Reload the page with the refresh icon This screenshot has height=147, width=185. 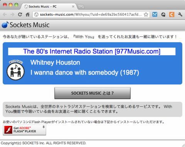click(20, 15)
